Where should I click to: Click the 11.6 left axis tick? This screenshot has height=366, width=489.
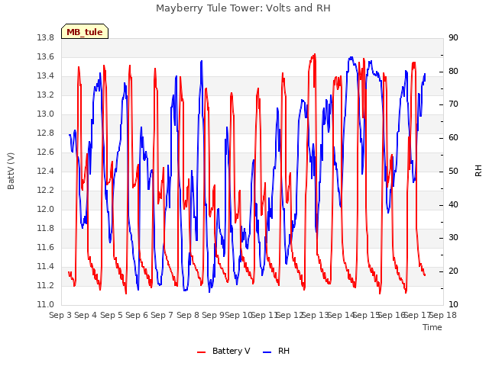point(46,247)
